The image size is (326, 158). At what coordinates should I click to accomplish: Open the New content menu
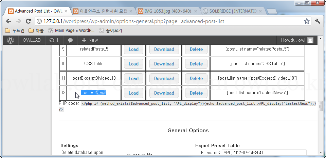(90, 40)
